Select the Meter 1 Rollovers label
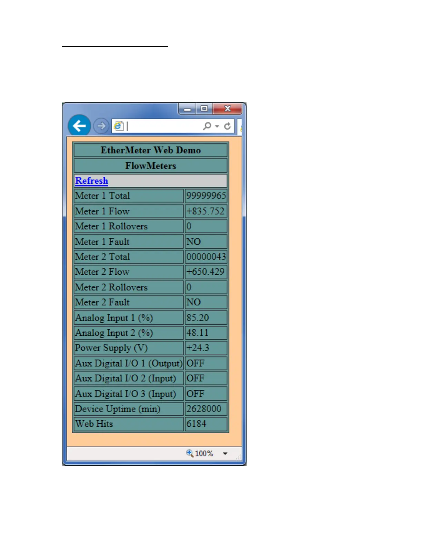The image size is (422, 546). [111, 226]
